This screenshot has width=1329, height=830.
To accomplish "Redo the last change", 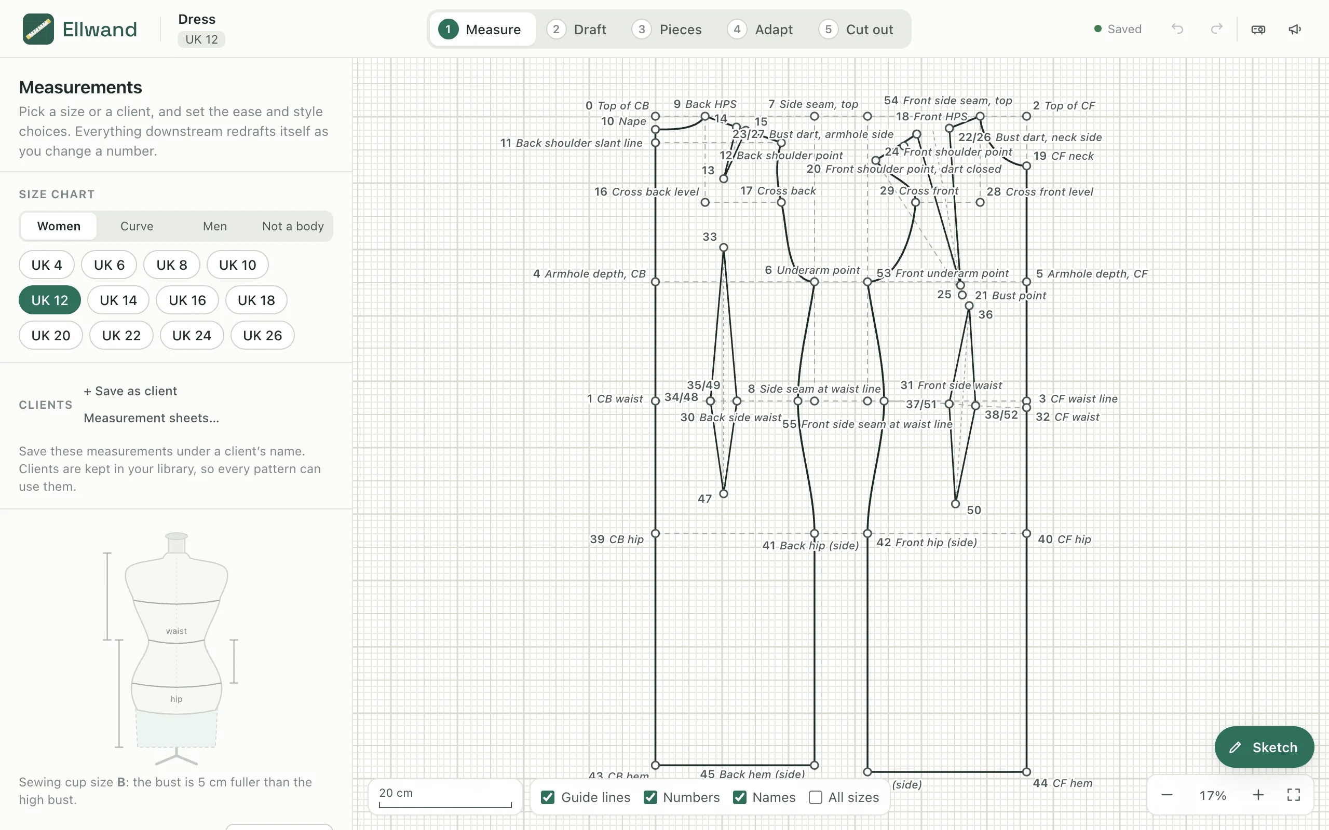I will click(1216, 29).
